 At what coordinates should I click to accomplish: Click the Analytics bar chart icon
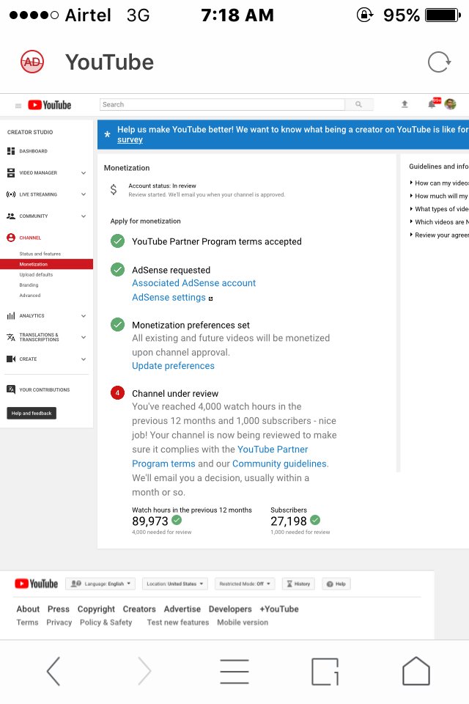11,315
